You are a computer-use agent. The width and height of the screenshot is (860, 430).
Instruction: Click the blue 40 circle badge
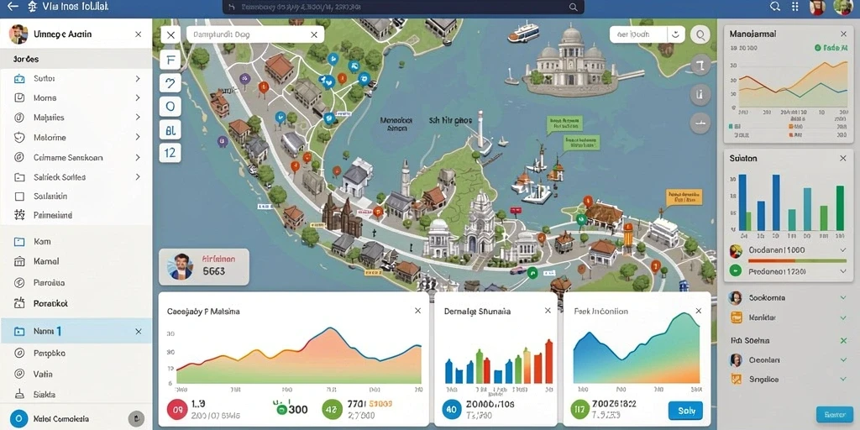click(x=452, y=410)
